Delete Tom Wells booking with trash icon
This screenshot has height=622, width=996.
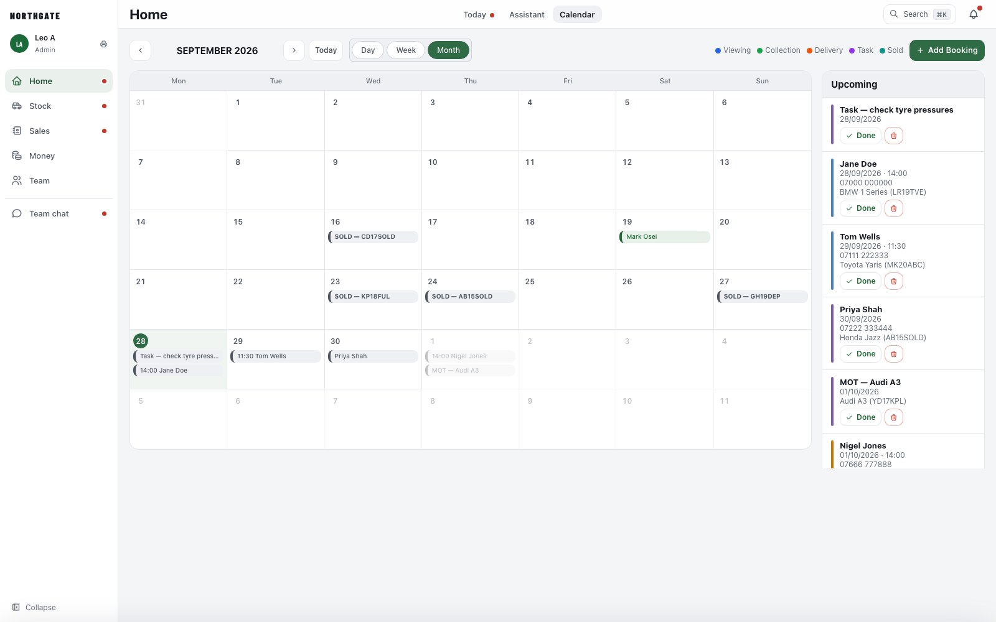click(894, 281)
